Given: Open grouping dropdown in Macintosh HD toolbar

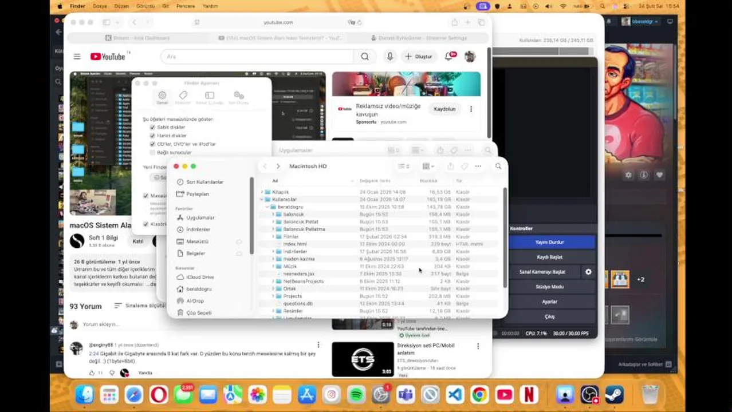Looking at the screenshot, I should tap(428, 167).
